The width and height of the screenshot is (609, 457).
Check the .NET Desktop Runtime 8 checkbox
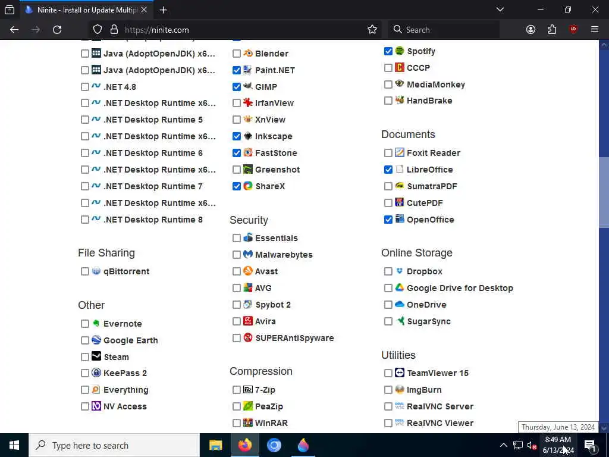(85, 220)
